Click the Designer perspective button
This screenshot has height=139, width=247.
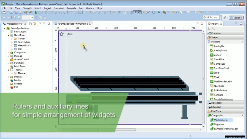tap(236, 18)
